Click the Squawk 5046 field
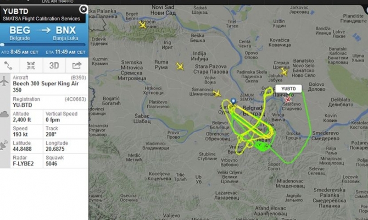 pyautogui.click(x=66, y=161)
